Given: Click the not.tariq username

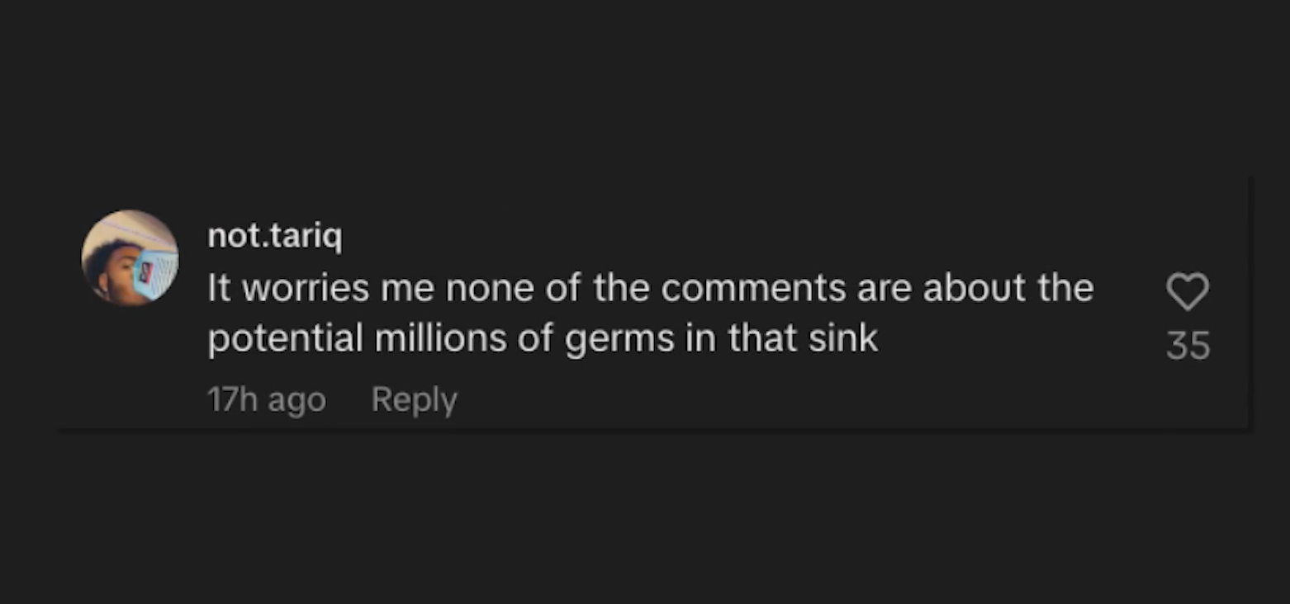Looking at the screenshot, I should pos(274,236).
